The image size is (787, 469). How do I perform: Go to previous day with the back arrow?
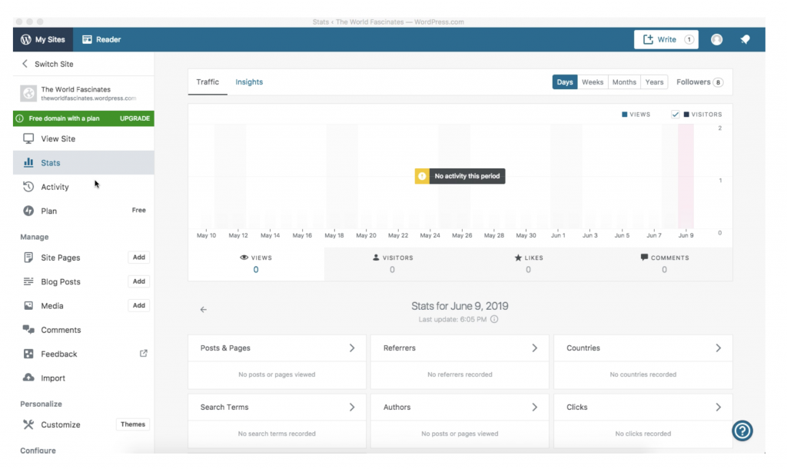203,309
